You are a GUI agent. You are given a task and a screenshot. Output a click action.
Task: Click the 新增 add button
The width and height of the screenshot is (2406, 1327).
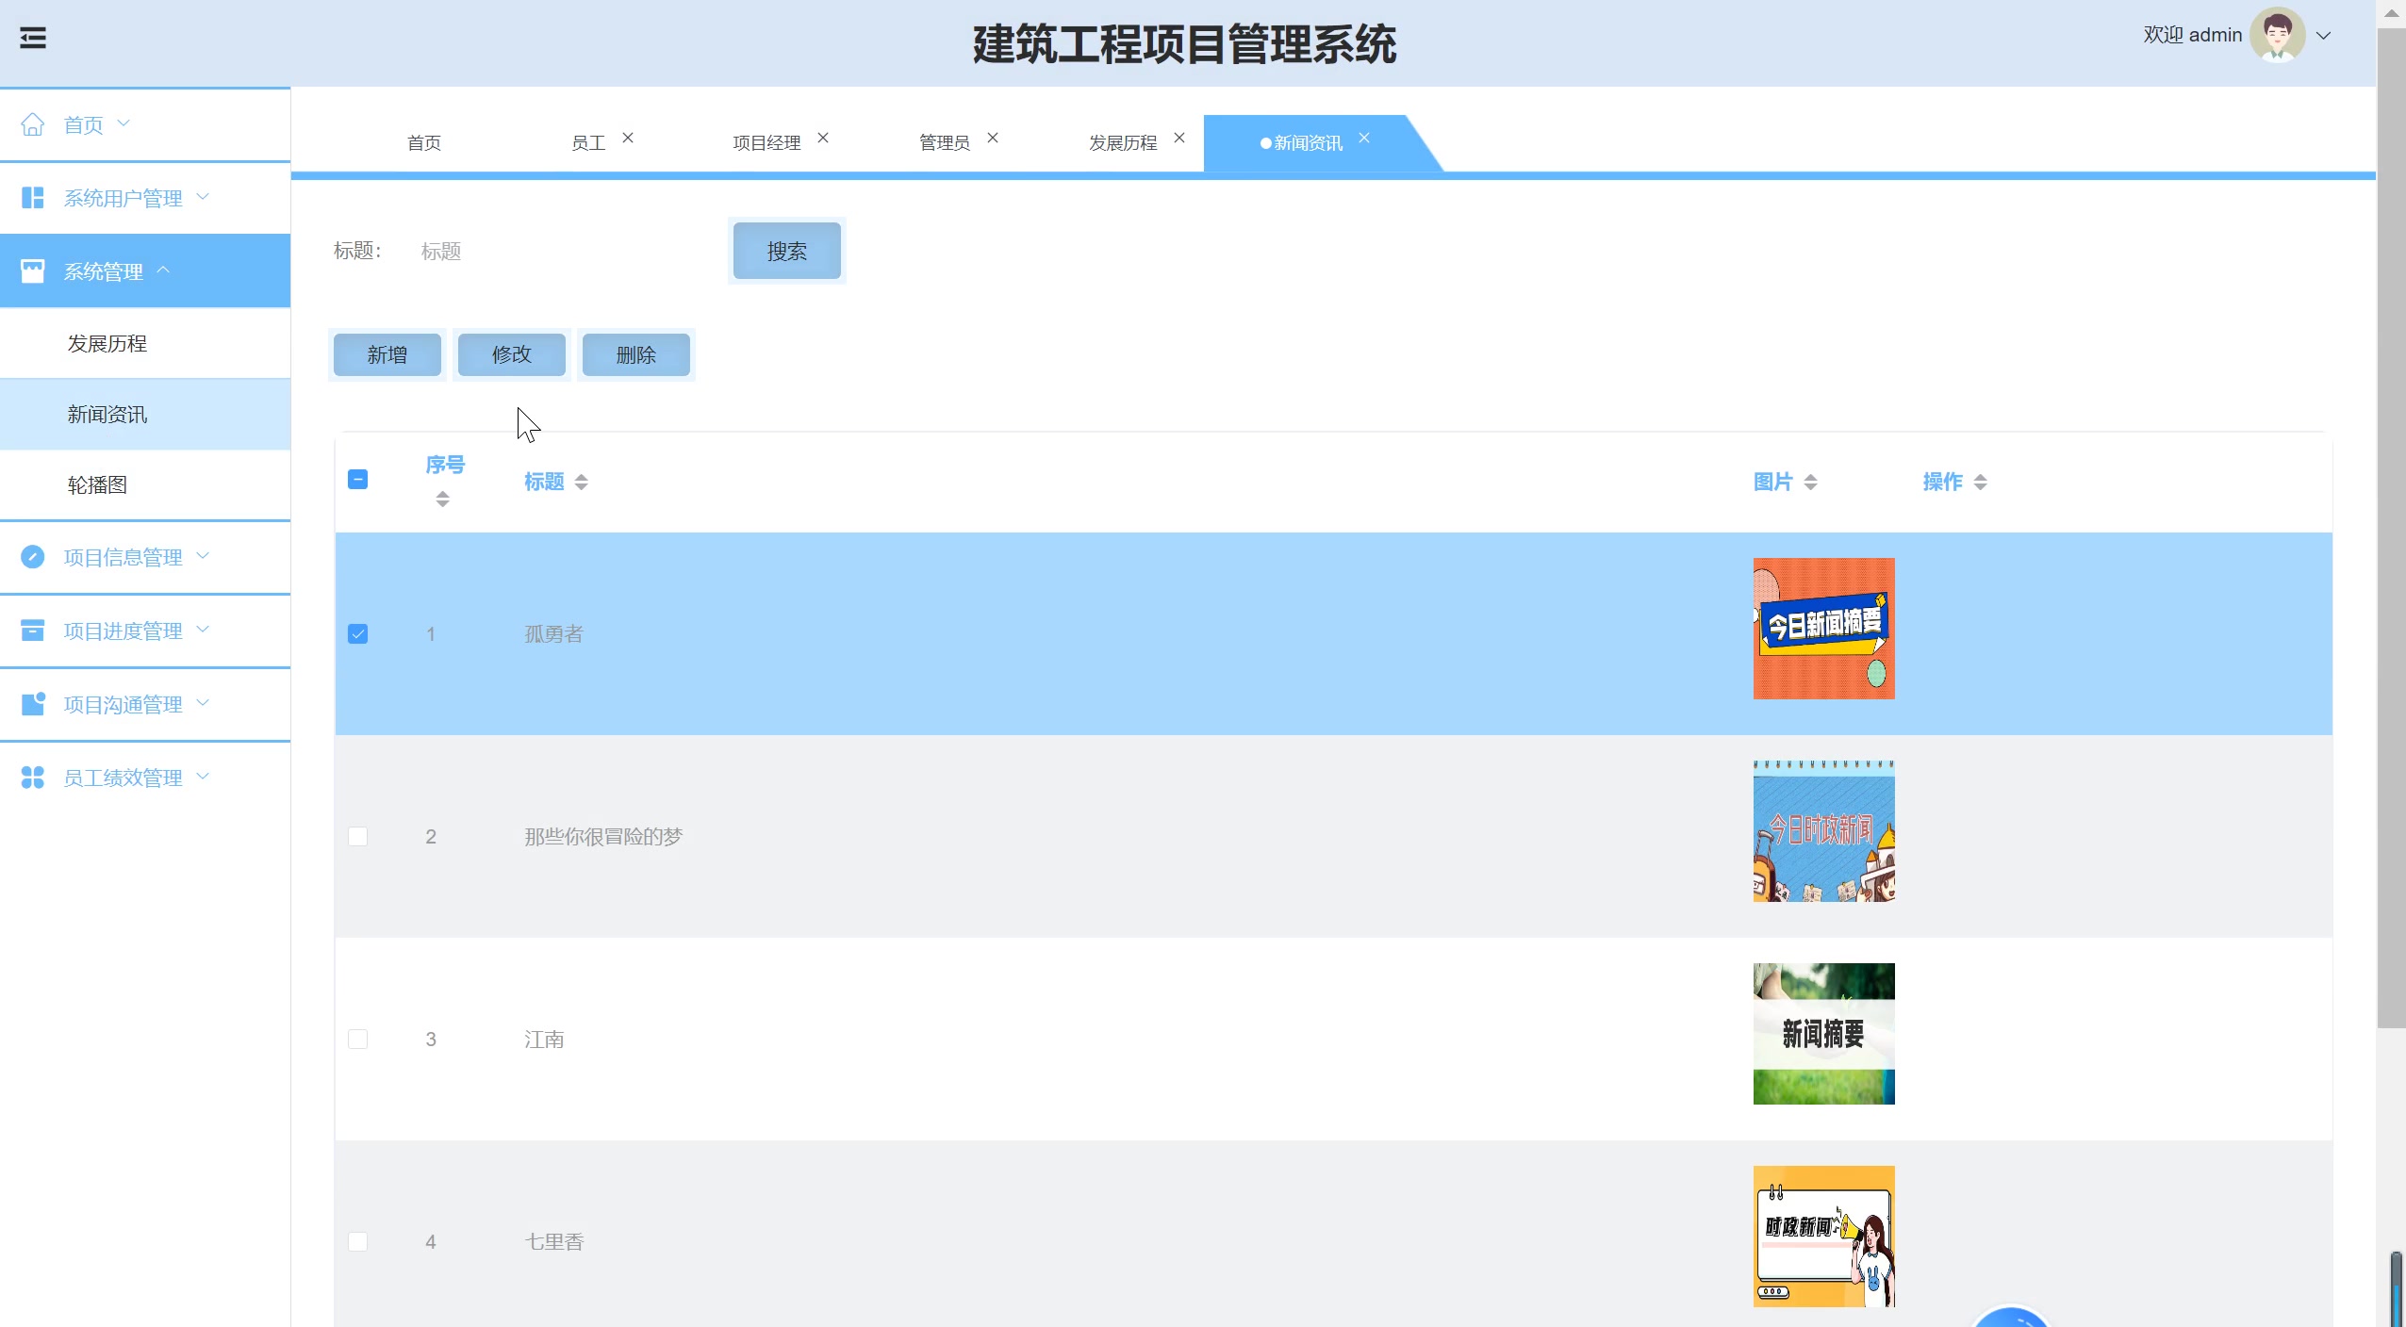(x=386, y=354)
